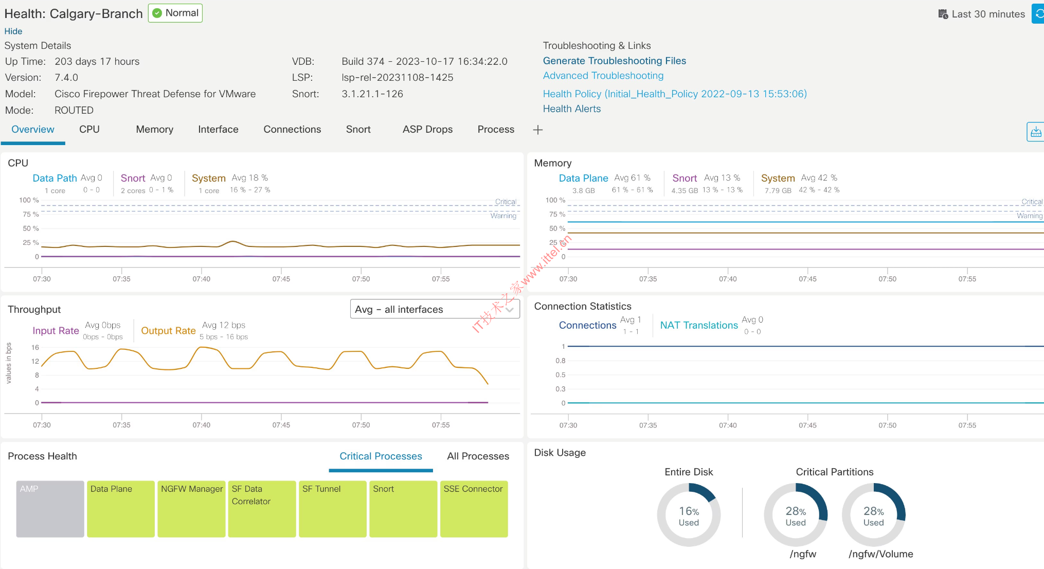The image size is (1044, 569).
Task: Toggle the Output Rate throughput series
Action: (168, 331)
